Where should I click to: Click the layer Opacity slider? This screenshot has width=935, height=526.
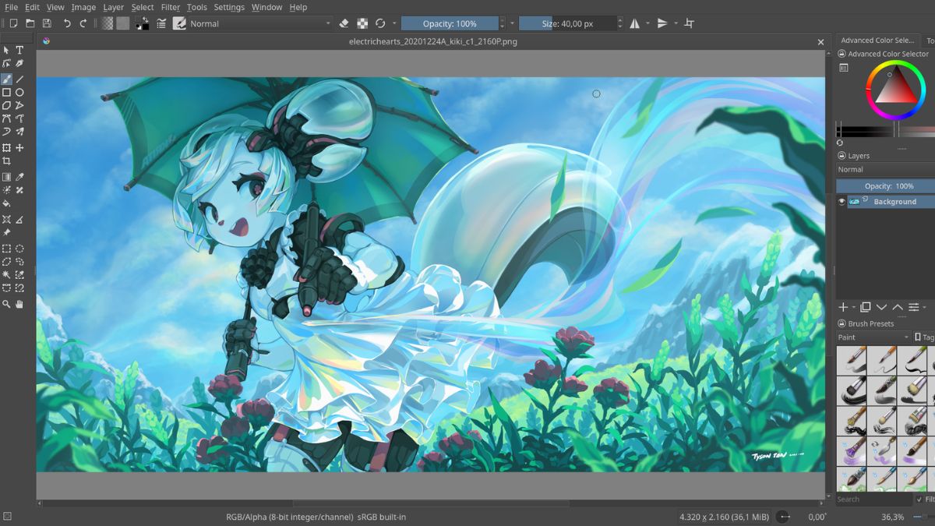[x=886, y=186]
